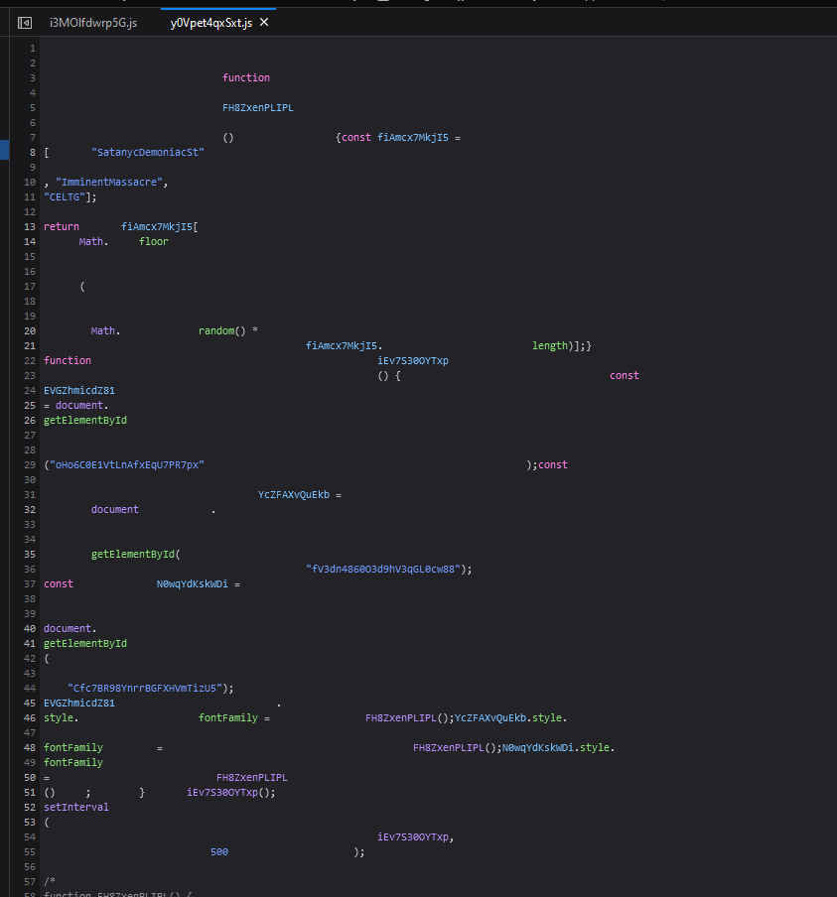
Task: Click the "SatanycDemoniacSt" string in code
Action: [147, 152]
